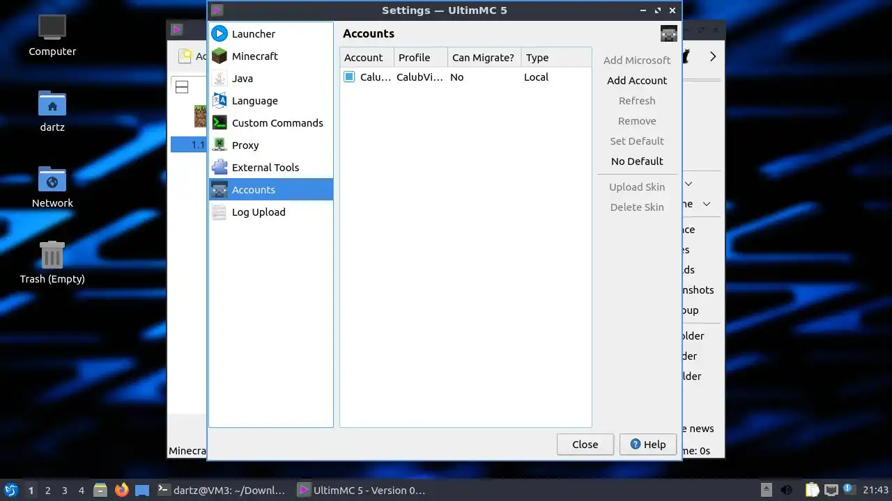Launch the file manager from the taskbar
The height and width of the screenshot is (501, 892).
coord(100,490)
